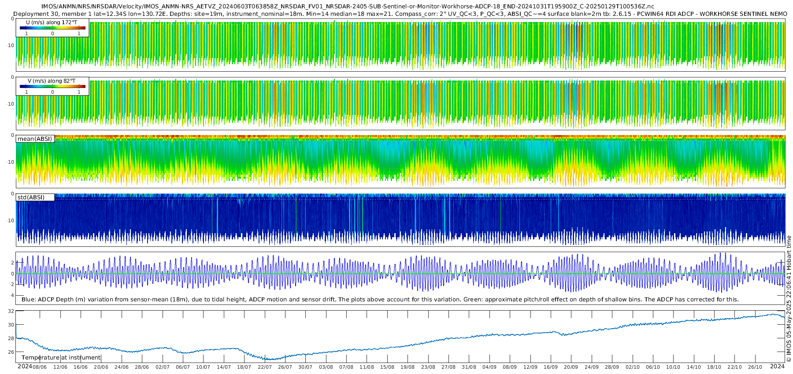Click the 31/08 date tick label
The image size is (793, 374).
469,367
